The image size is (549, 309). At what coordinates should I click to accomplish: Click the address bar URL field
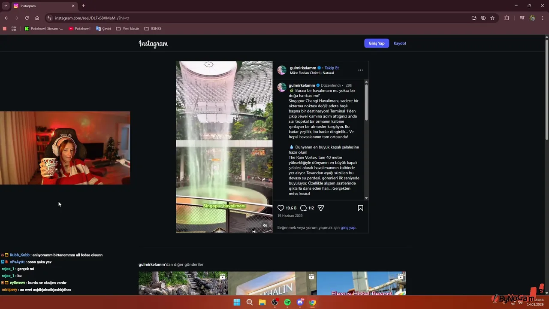tap(257, 18)
